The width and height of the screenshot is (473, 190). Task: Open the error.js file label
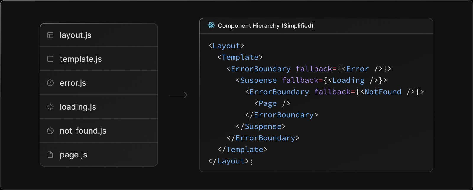click(73, 83)
